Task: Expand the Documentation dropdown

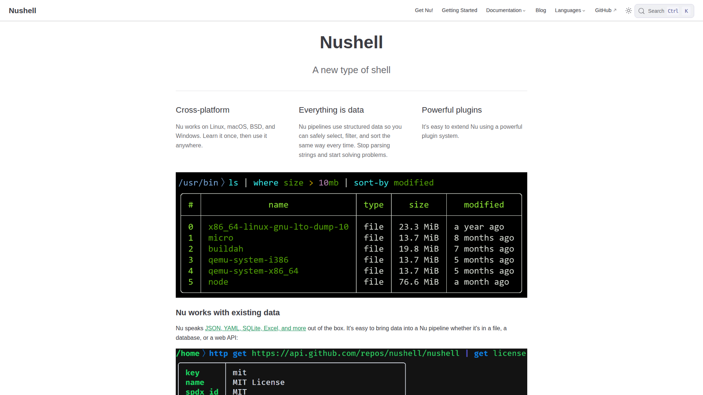Action: coord(506,10)
